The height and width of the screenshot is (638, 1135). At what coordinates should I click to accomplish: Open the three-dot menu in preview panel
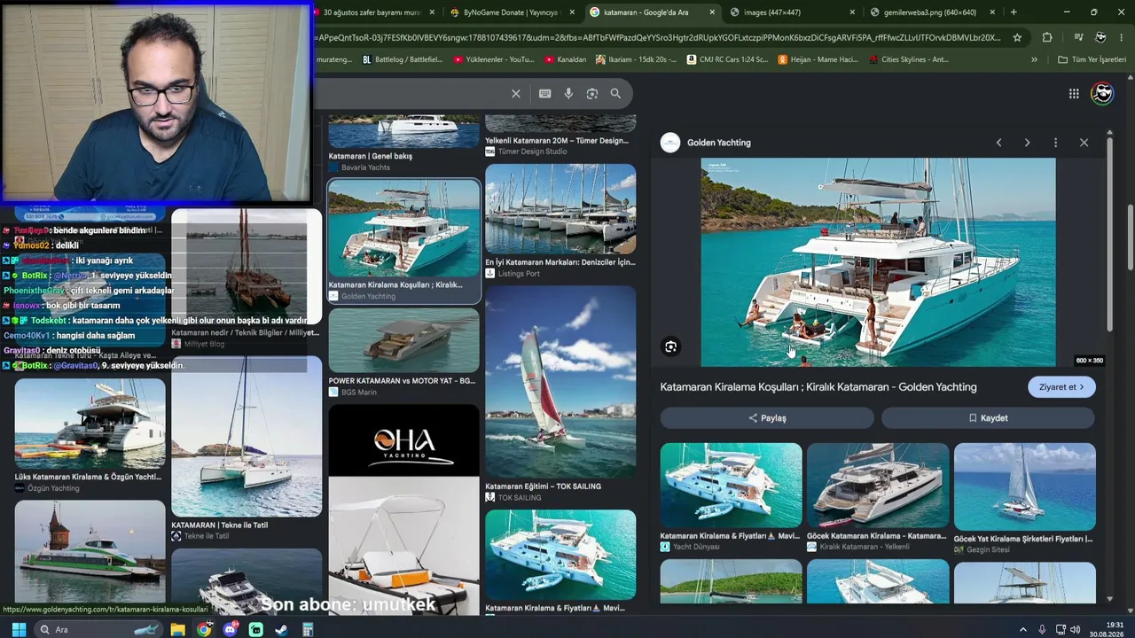(x=1055, y=143)
